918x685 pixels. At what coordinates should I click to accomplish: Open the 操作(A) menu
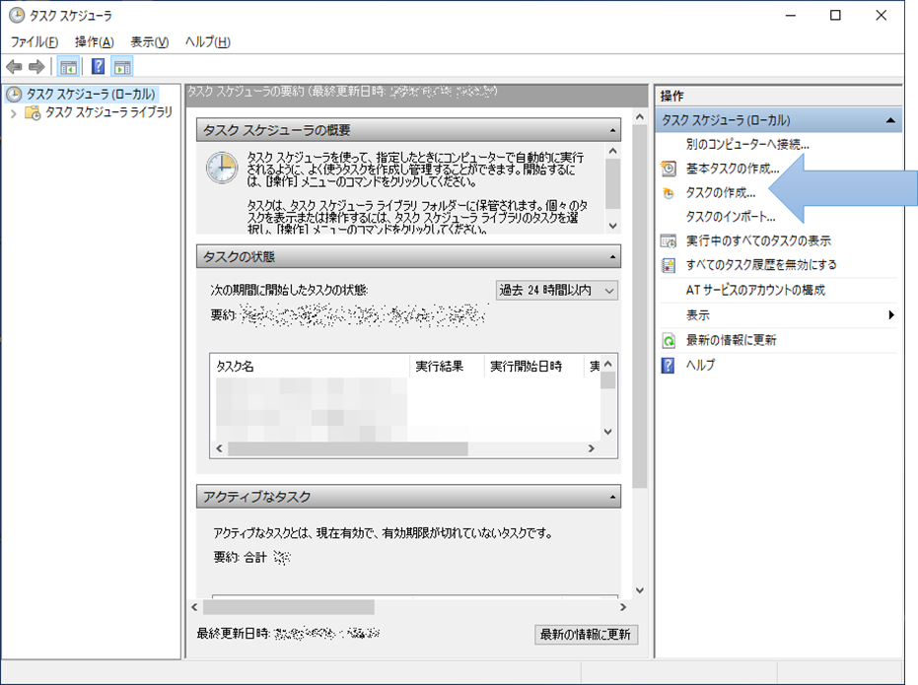tap(95, 42)
